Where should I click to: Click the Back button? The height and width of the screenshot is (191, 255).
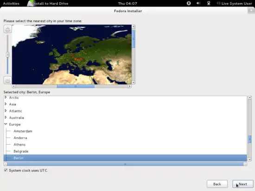pyautogui.click(x=217, y=184)
